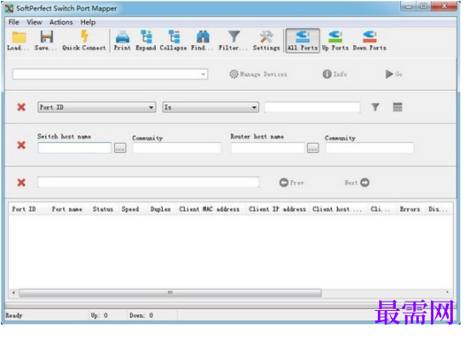Screen dimensions: 470x339
Task: Click the 'Ready' status bar text
Action: tap(14, 315)
